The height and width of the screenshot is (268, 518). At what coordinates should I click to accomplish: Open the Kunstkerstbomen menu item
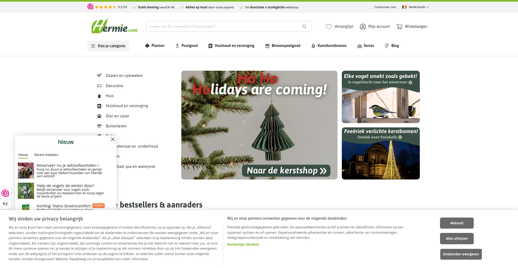pyautogui.click(x=329, y=46)
